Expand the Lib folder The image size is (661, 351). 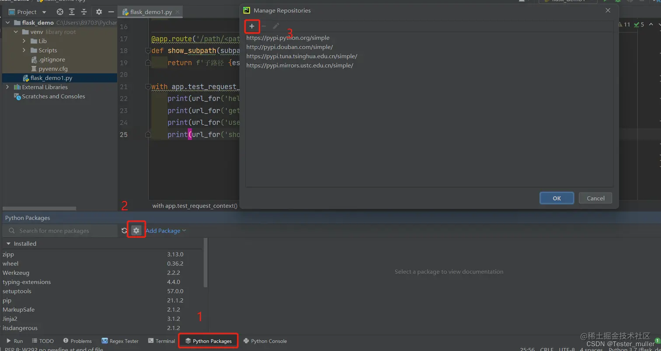[x=24, y=41]
